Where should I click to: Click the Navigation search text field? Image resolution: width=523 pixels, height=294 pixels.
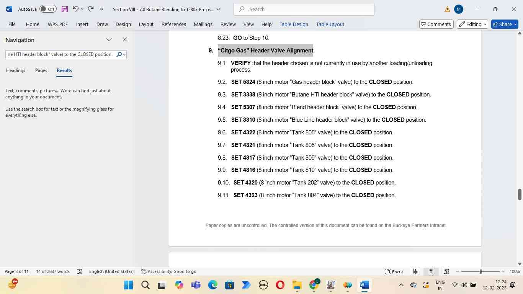click(x=60, y=54)
